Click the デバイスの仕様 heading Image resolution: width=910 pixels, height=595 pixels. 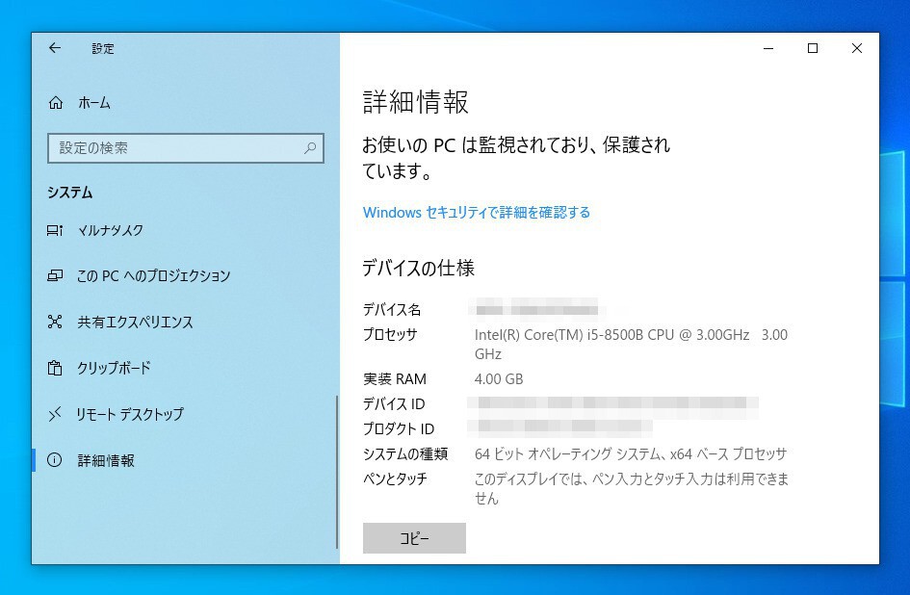pyautogui.click(x=419, y=269)
